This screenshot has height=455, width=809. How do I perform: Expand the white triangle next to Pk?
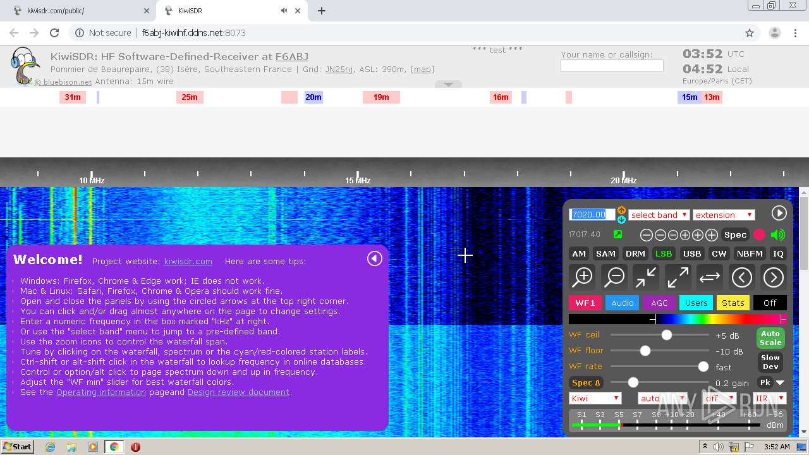point(781,382)
